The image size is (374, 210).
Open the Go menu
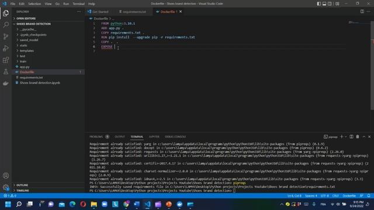pyautogui.click(x=57, y=4)
